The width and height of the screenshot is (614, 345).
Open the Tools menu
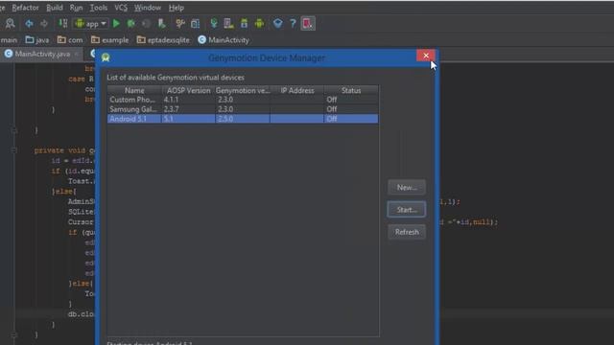coord(98,8)
